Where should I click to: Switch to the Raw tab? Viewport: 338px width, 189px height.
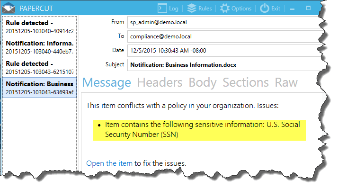(x=286, y=82)
